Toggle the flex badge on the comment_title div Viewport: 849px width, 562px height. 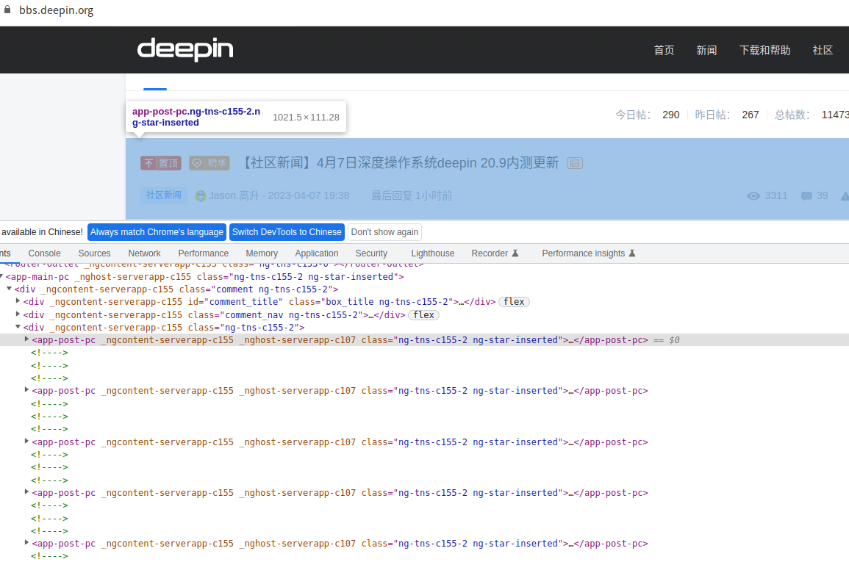click(514, 302)
